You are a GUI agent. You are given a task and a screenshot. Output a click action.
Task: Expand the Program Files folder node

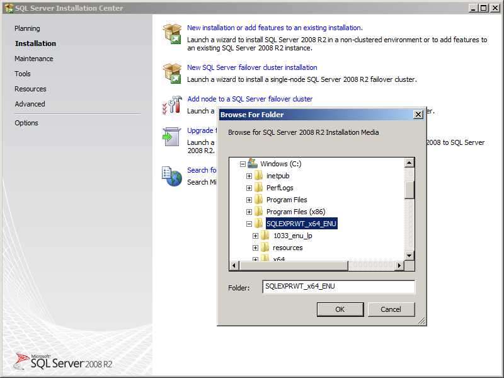click(x=249, y=200)
